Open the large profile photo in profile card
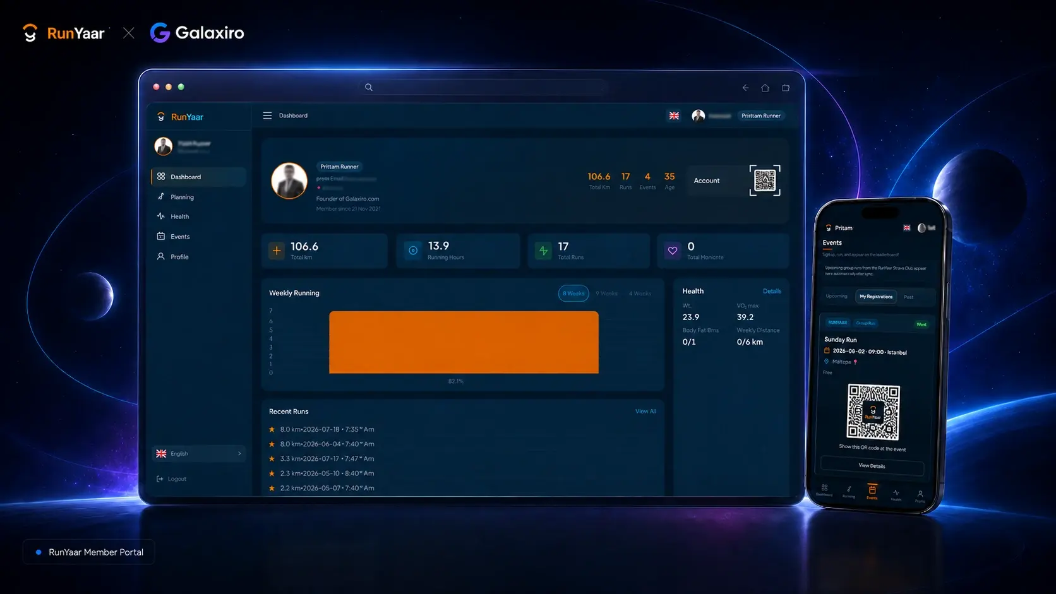This screenshot has height=594, width=1056. coord(289,181)
